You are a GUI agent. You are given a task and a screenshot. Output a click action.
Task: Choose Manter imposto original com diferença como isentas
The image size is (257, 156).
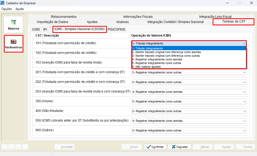point(189,52)
